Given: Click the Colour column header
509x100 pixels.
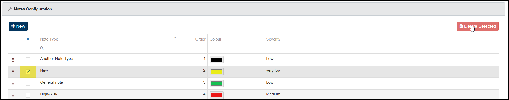Looking at the screenshot, I should click(215, 39).
